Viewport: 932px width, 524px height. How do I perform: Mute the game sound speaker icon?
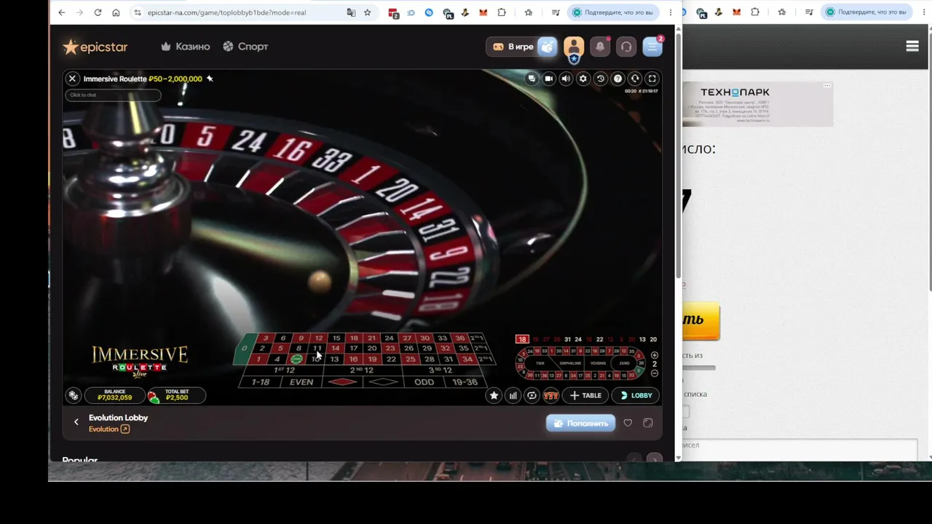pyautogui.click(x=566, y=79)
